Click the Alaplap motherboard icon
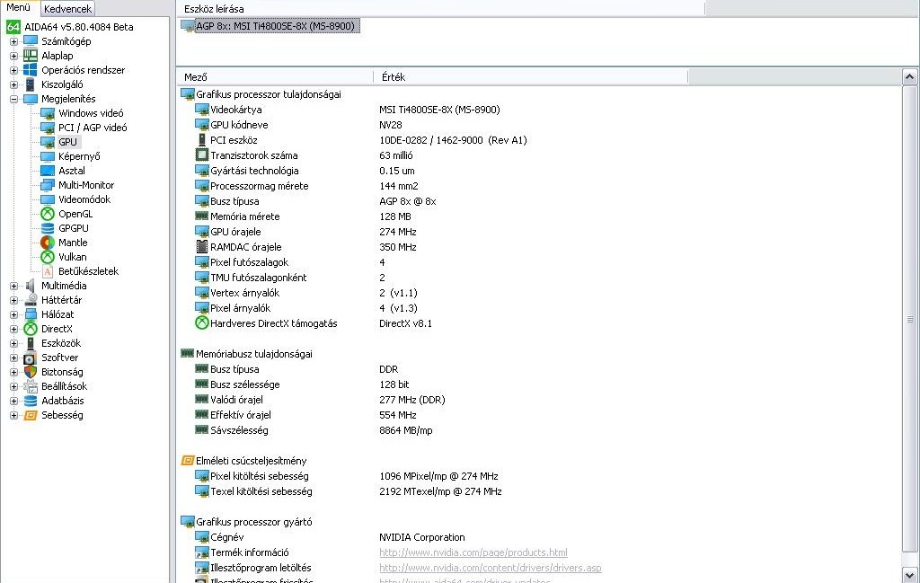This screenshot has height=583, width=920. tap(31, 56)
